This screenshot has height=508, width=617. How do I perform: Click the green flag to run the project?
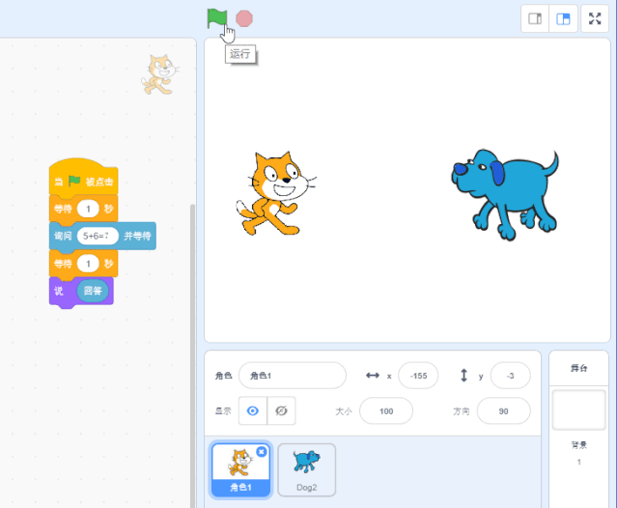216,17
